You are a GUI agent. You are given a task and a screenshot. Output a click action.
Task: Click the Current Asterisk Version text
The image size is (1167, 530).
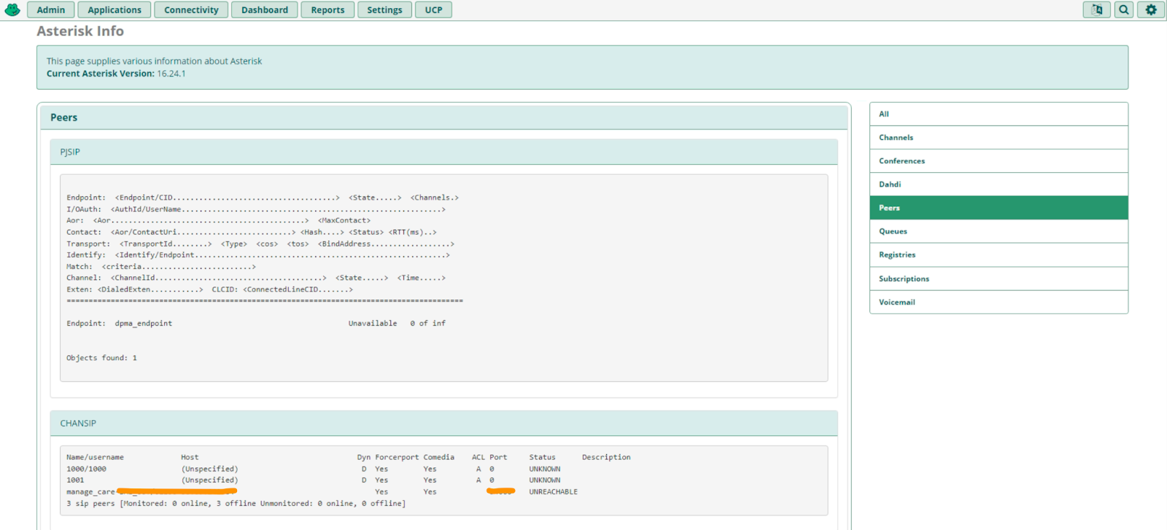click(x=116, y=74)
